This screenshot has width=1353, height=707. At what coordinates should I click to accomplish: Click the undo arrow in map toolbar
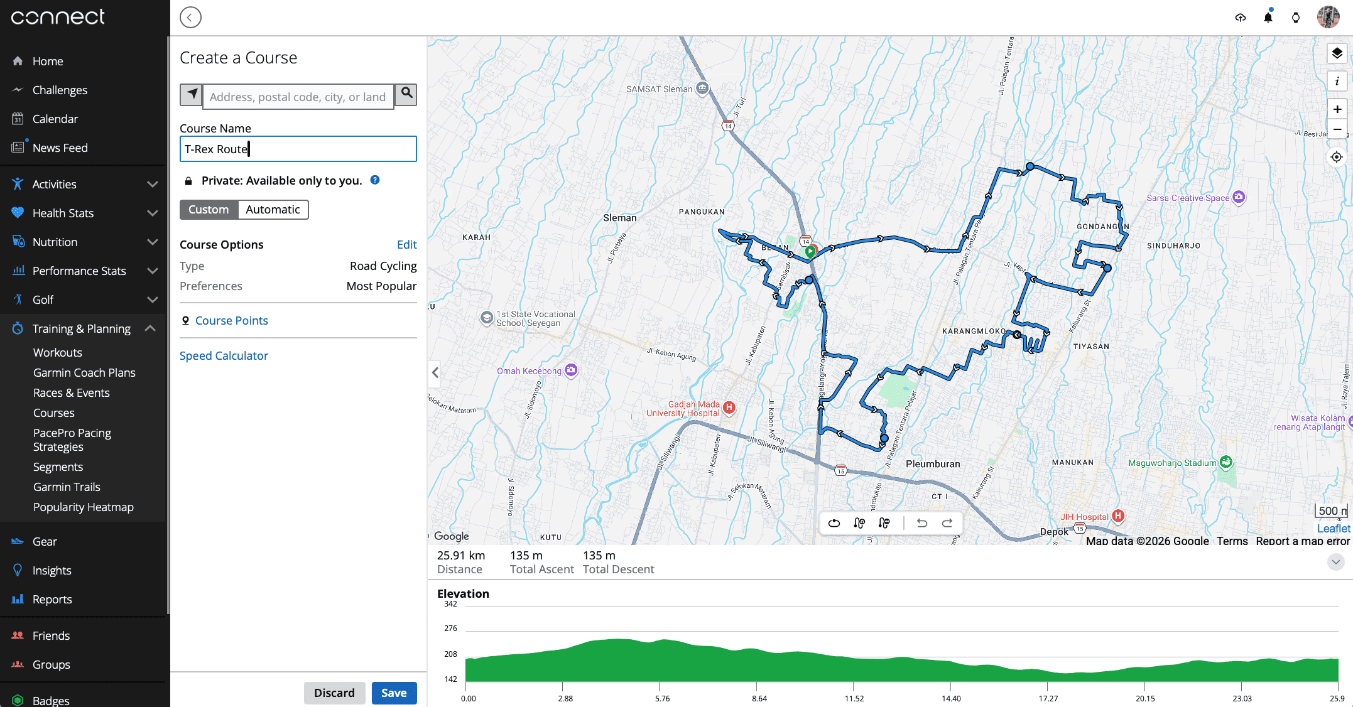tap(921, 523)
